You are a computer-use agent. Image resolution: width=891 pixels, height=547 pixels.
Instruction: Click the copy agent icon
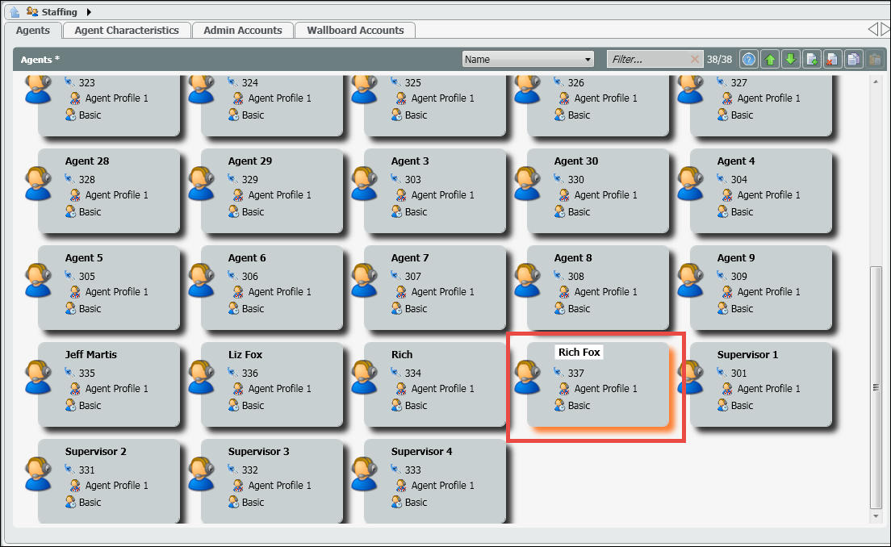click(x=853, y=59)
